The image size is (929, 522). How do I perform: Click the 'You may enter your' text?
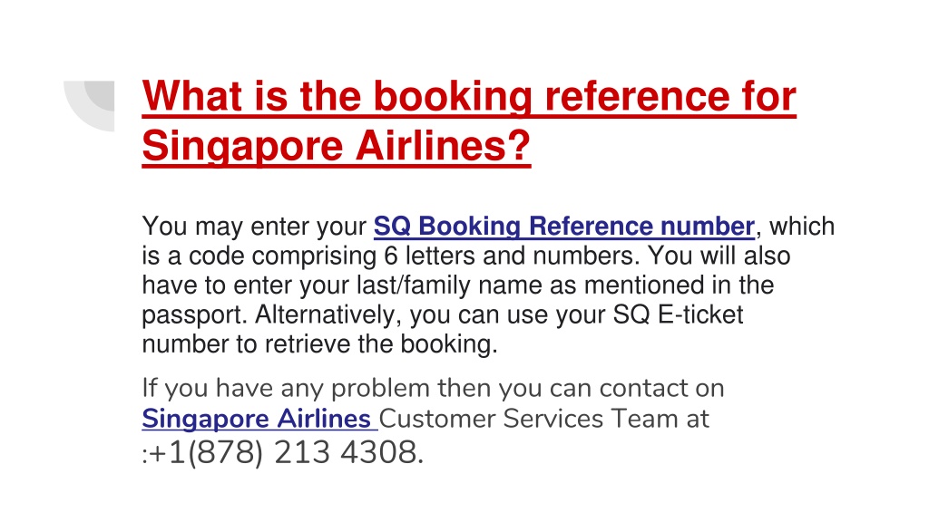(x=254, y=227)
